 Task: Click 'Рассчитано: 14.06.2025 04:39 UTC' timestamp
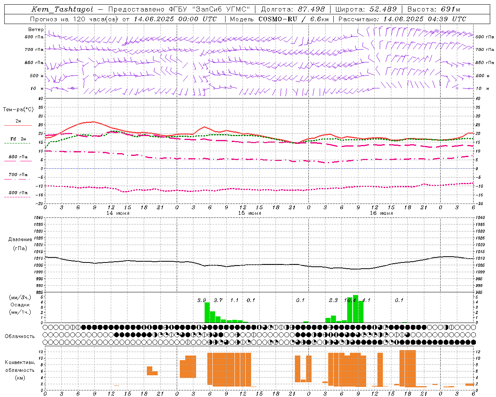[x=402, y=19]
